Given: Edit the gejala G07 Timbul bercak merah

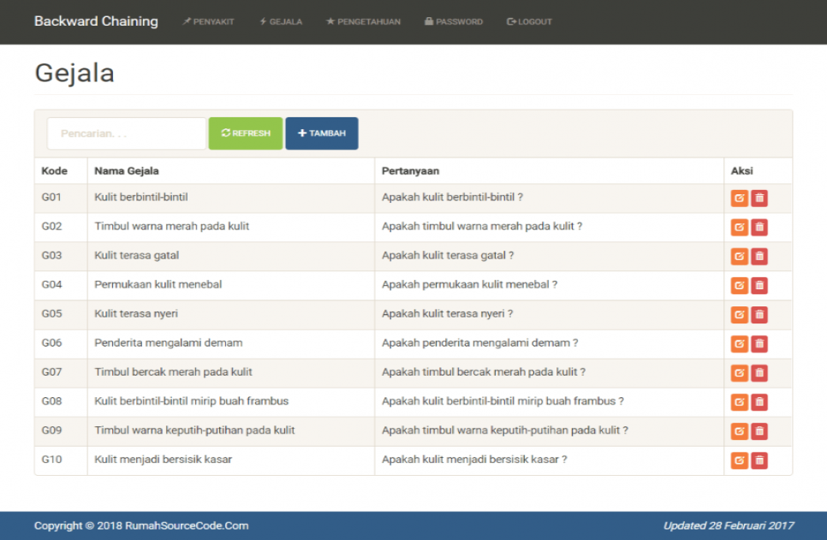Looking at the screenshot, I should 739,372.
